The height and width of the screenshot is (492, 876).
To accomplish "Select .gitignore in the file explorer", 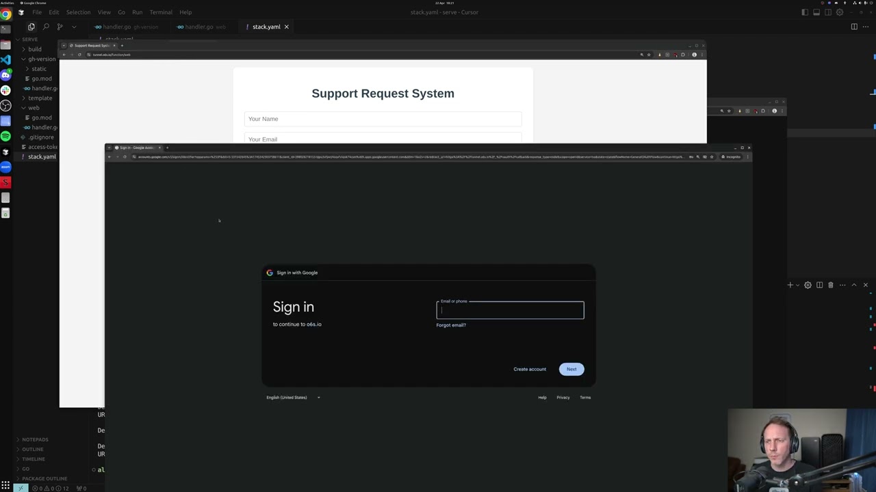I will click(41, 137).
